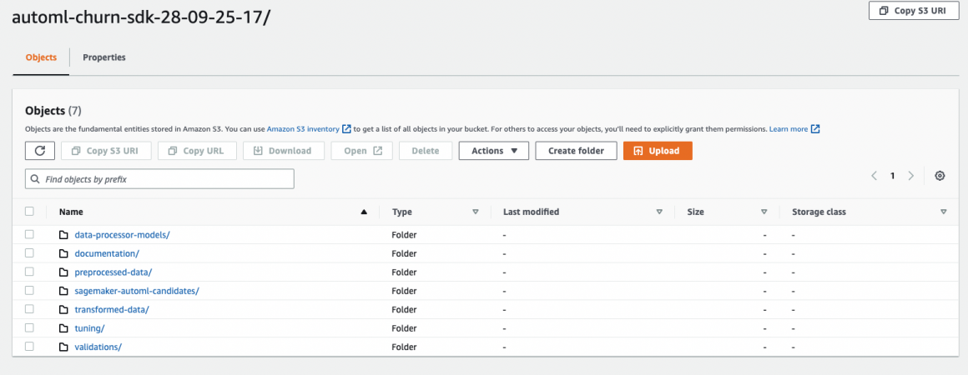Go to previous page arrow

[x=874, y=176]
